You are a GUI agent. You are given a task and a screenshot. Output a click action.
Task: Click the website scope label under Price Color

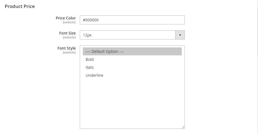coord(69,22)
